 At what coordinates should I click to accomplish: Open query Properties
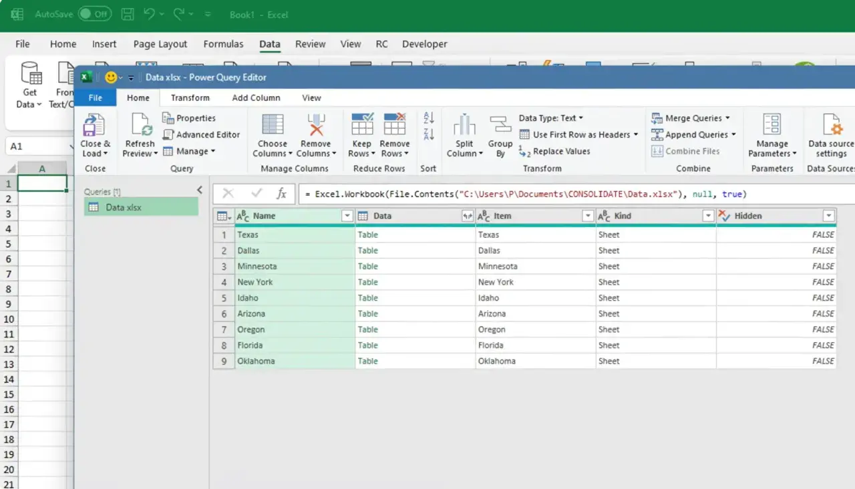[189, 118]
